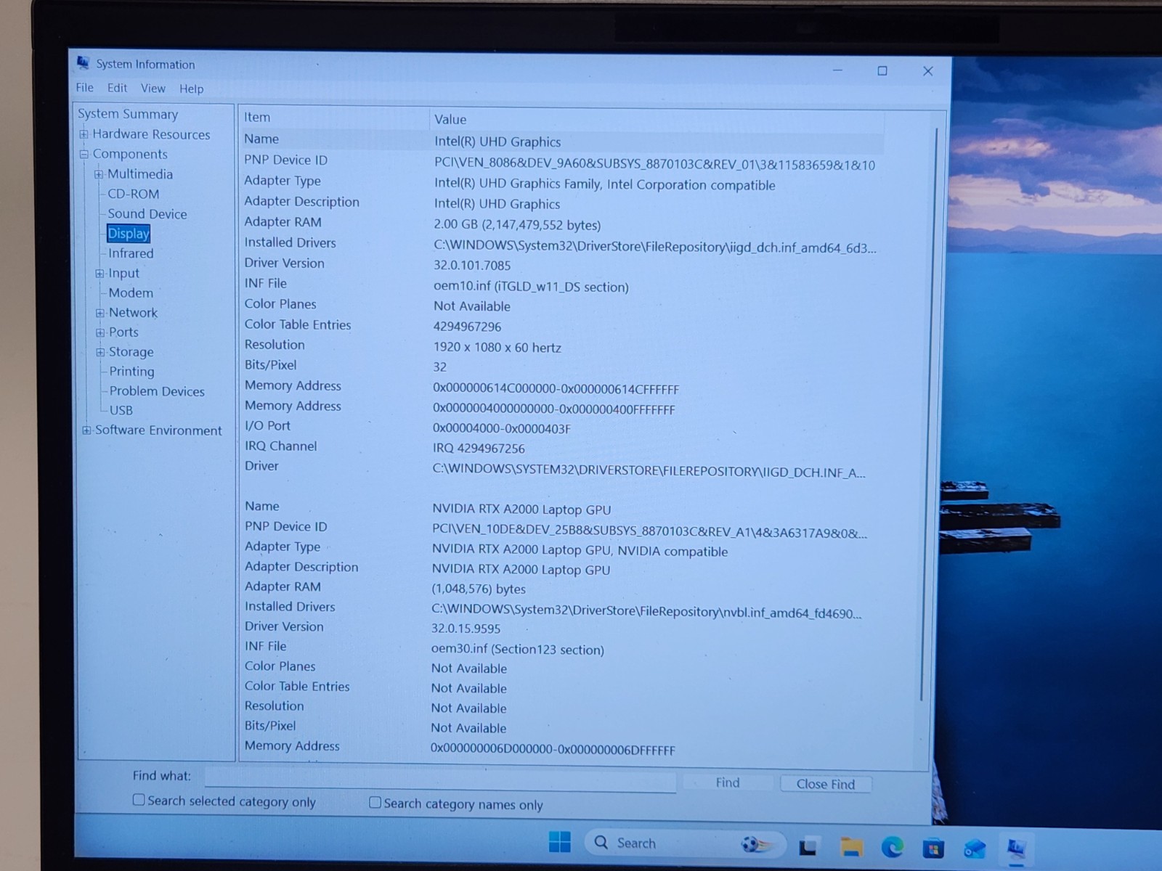
Task: Expand the Hardware Resources node
Action: pyautogui.click(x=84, y=134)
